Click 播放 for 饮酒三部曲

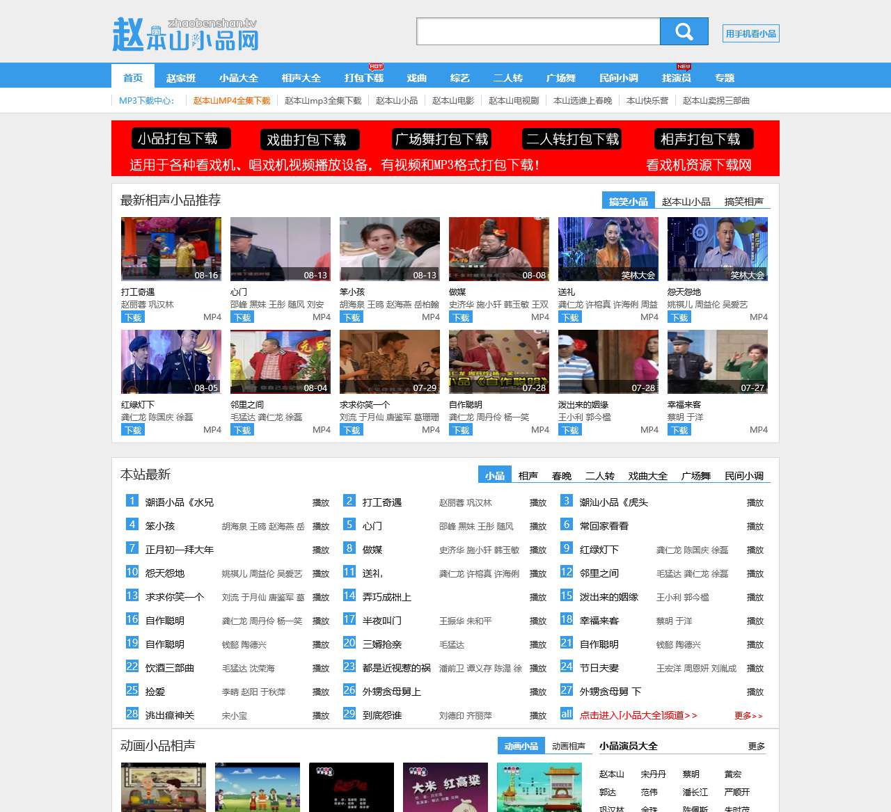[321, 668]
